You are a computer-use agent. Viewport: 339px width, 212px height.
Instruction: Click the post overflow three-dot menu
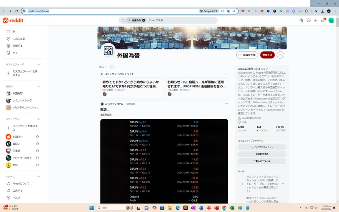coord(226,104)
